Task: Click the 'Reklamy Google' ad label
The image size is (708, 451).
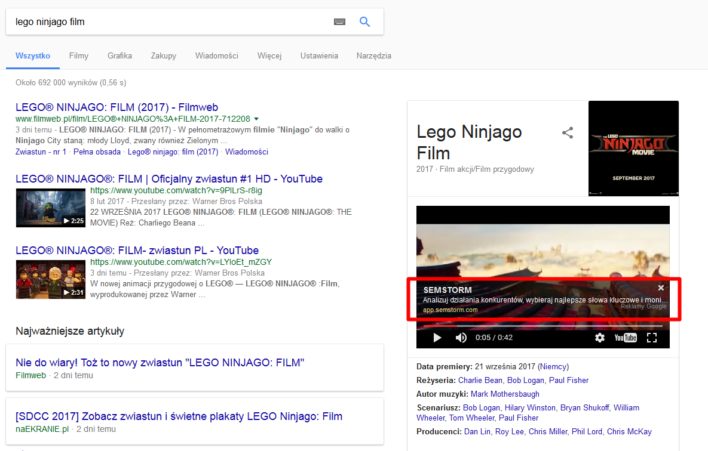Action: pyautogui.click(x=643, y=306)
